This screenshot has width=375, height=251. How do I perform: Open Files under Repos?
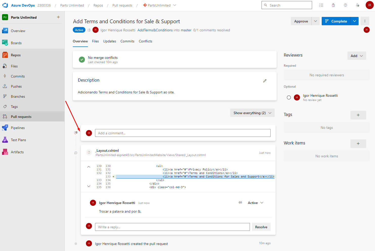click(32, 66)
